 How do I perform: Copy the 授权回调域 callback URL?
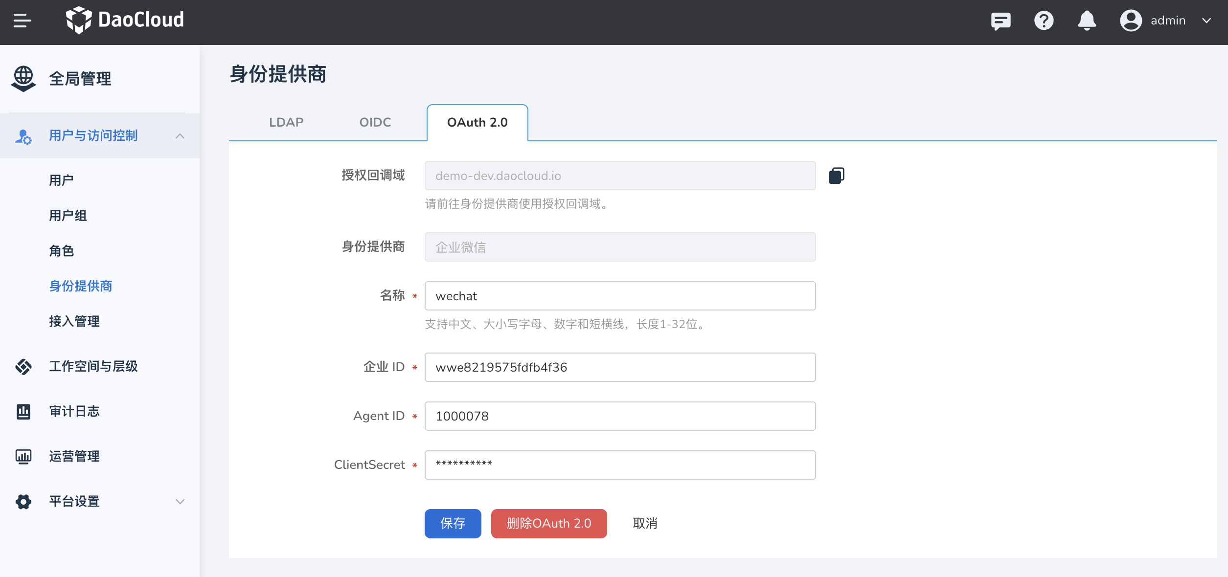[837, 175]
